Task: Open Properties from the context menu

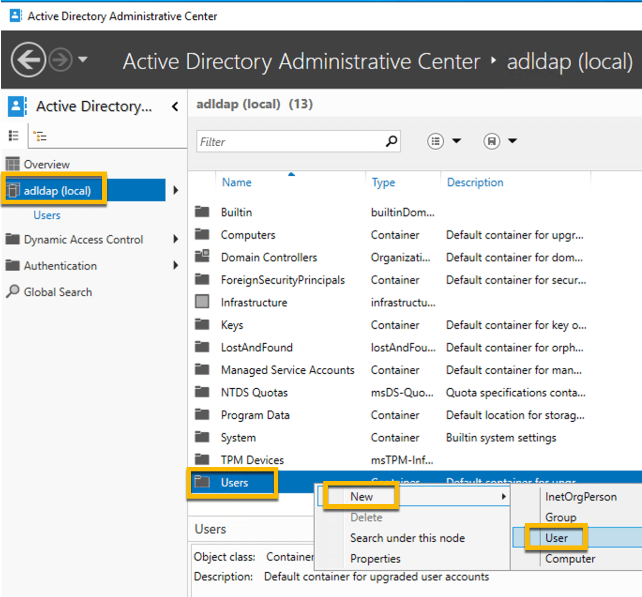Action: click(375, 559)
